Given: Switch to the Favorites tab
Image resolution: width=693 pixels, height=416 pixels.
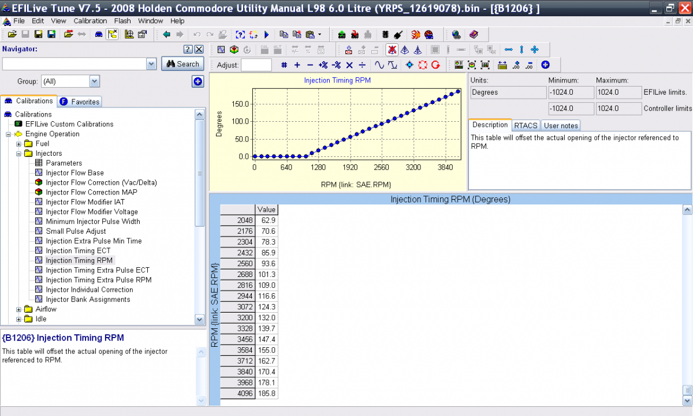Looking at the screenshot, I should 80,102.
